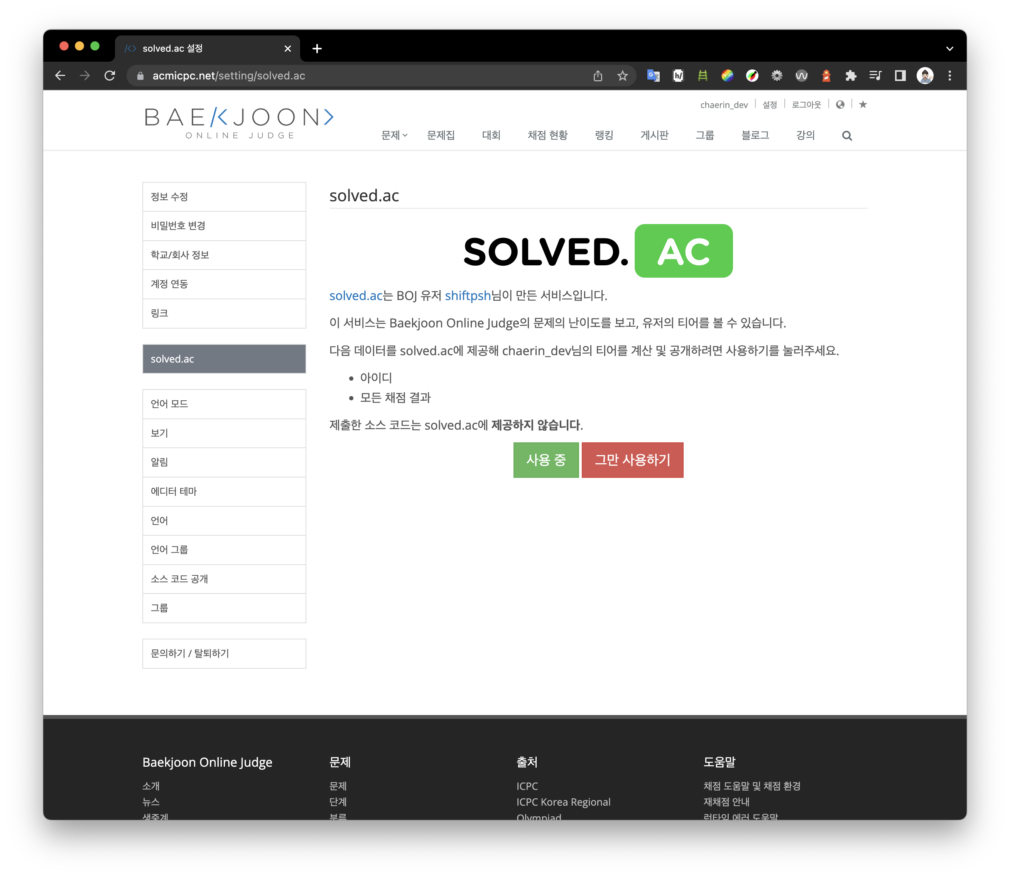This screenshot has width=1010, height=877.
Task: Open the Google Translate extension icon
Action: click(653, 75)
